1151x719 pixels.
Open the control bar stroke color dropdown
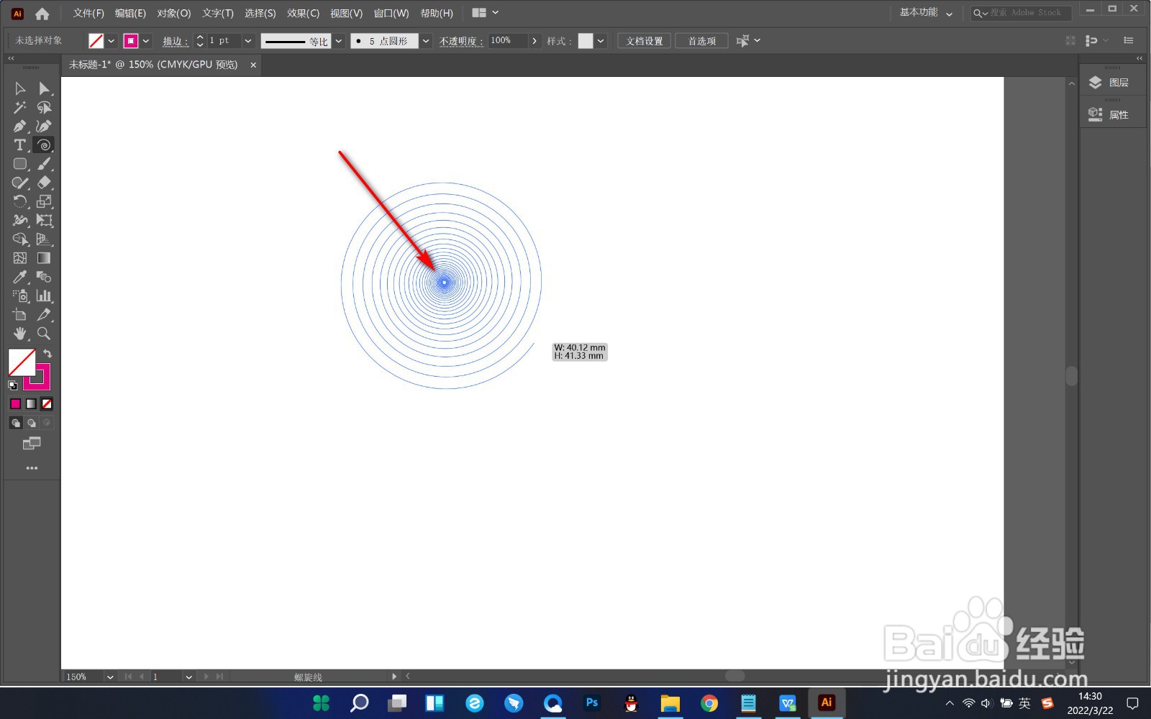point(146,41)
